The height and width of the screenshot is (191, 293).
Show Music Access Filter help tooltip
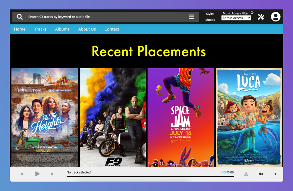[x=252, y=12]
